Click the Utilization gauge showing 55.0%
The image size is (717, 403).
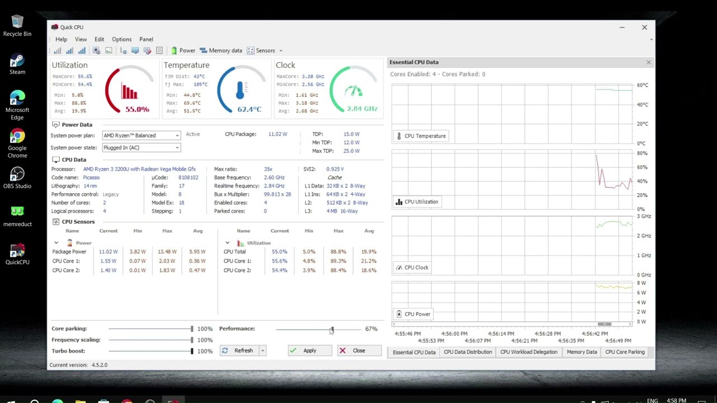[129, 90]
